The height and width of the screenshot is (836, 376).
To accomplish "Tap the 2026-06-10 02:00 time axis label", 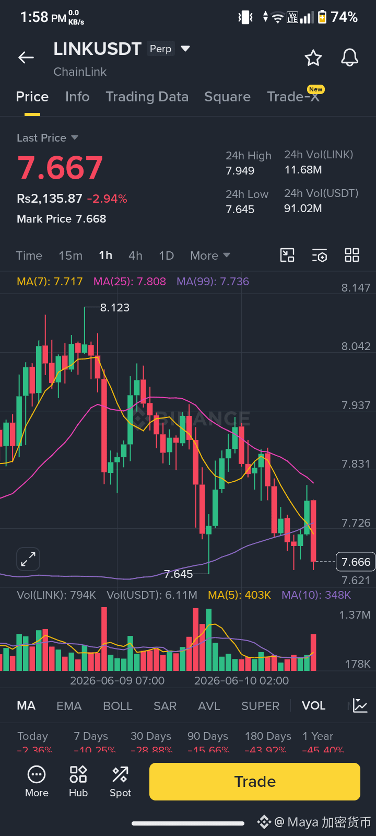I will click(241, 680).
